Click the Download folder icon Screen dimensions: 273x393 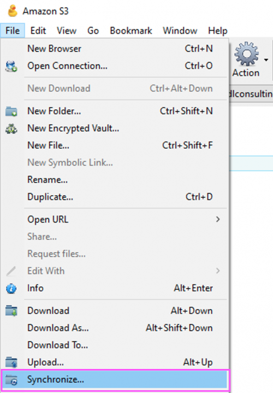tap(11, 311)
